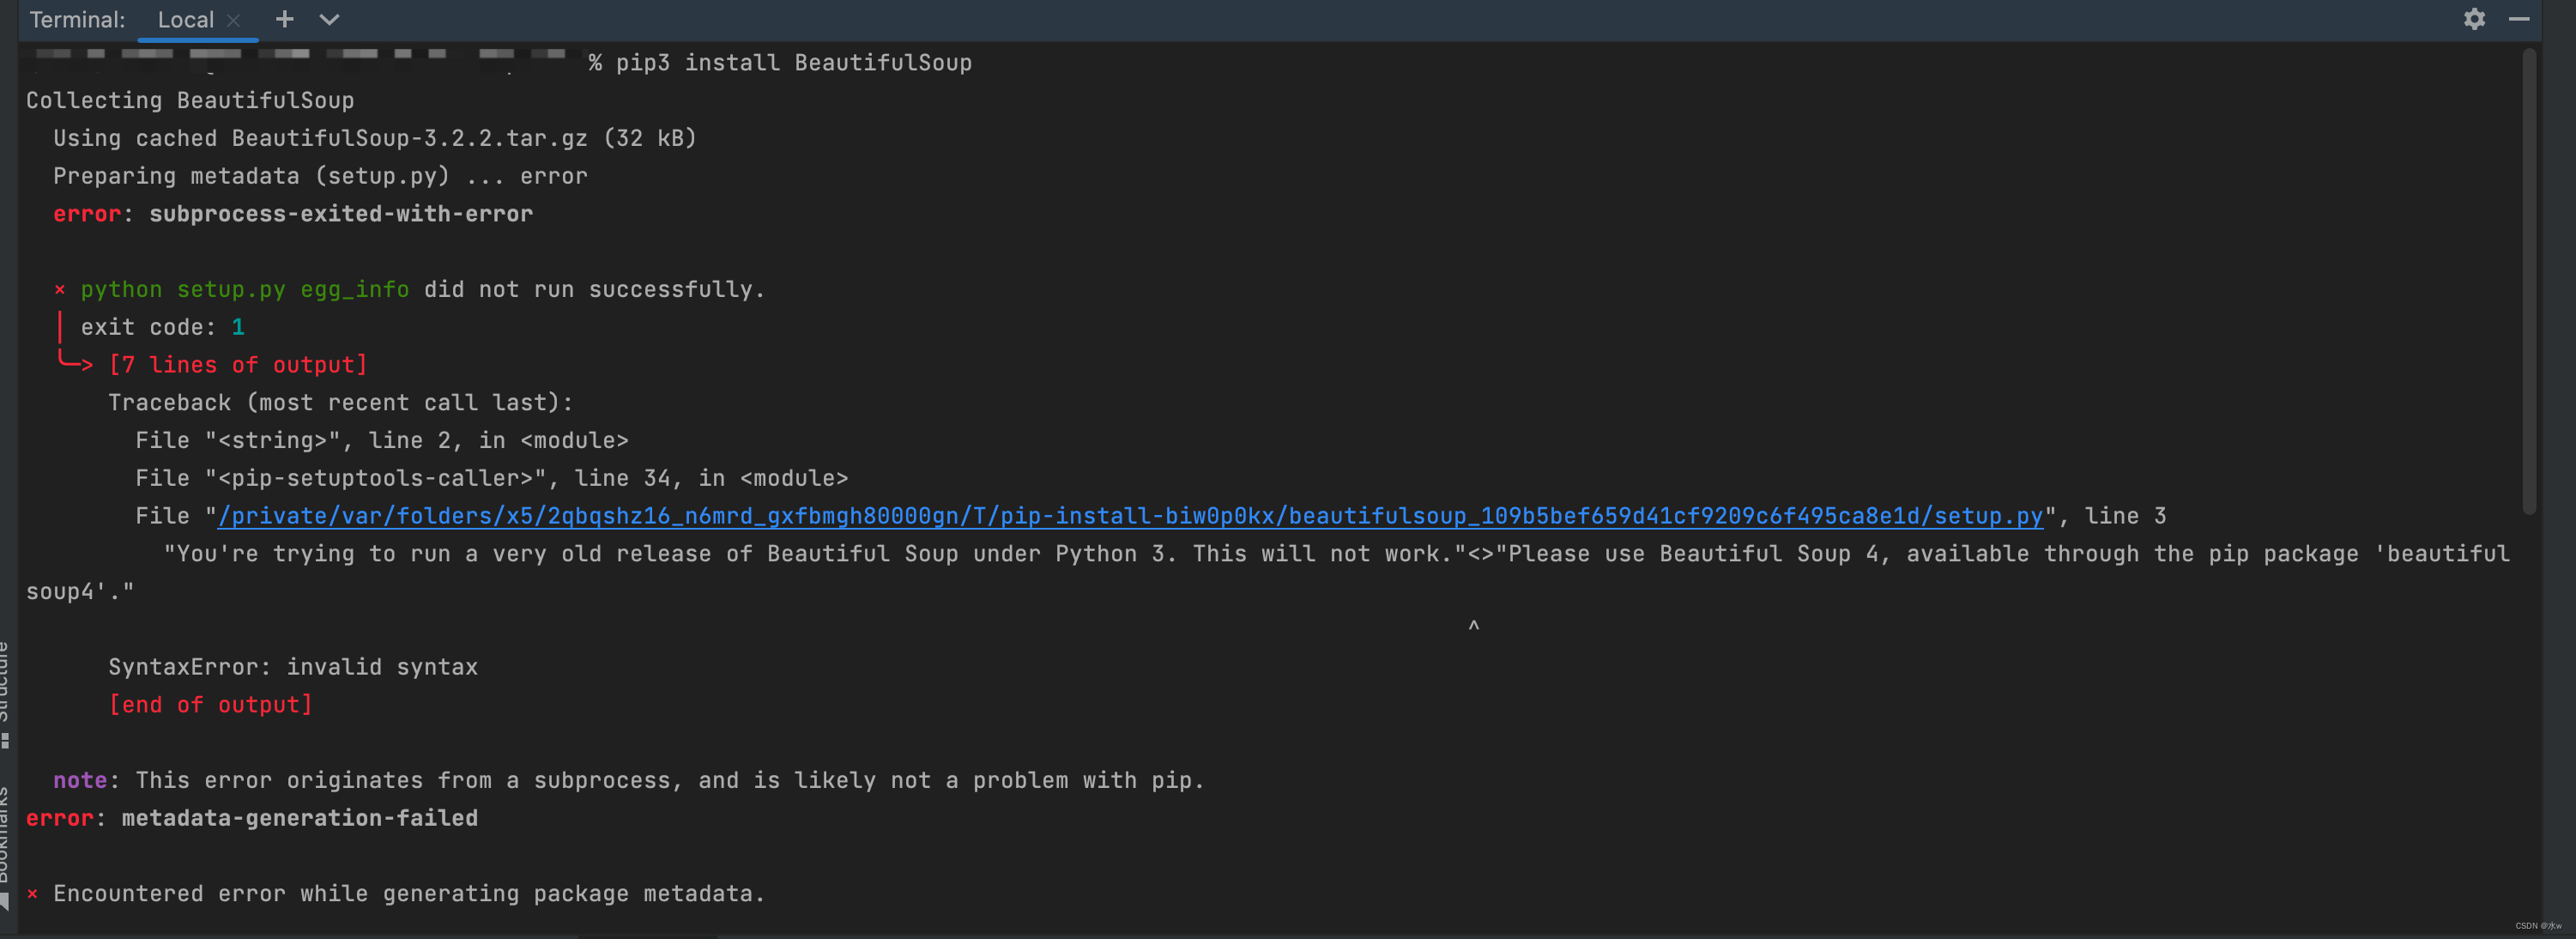Click the [7 lines of output] red text
The height and width of the screenshot is (939, 2576).
point(237,365)
